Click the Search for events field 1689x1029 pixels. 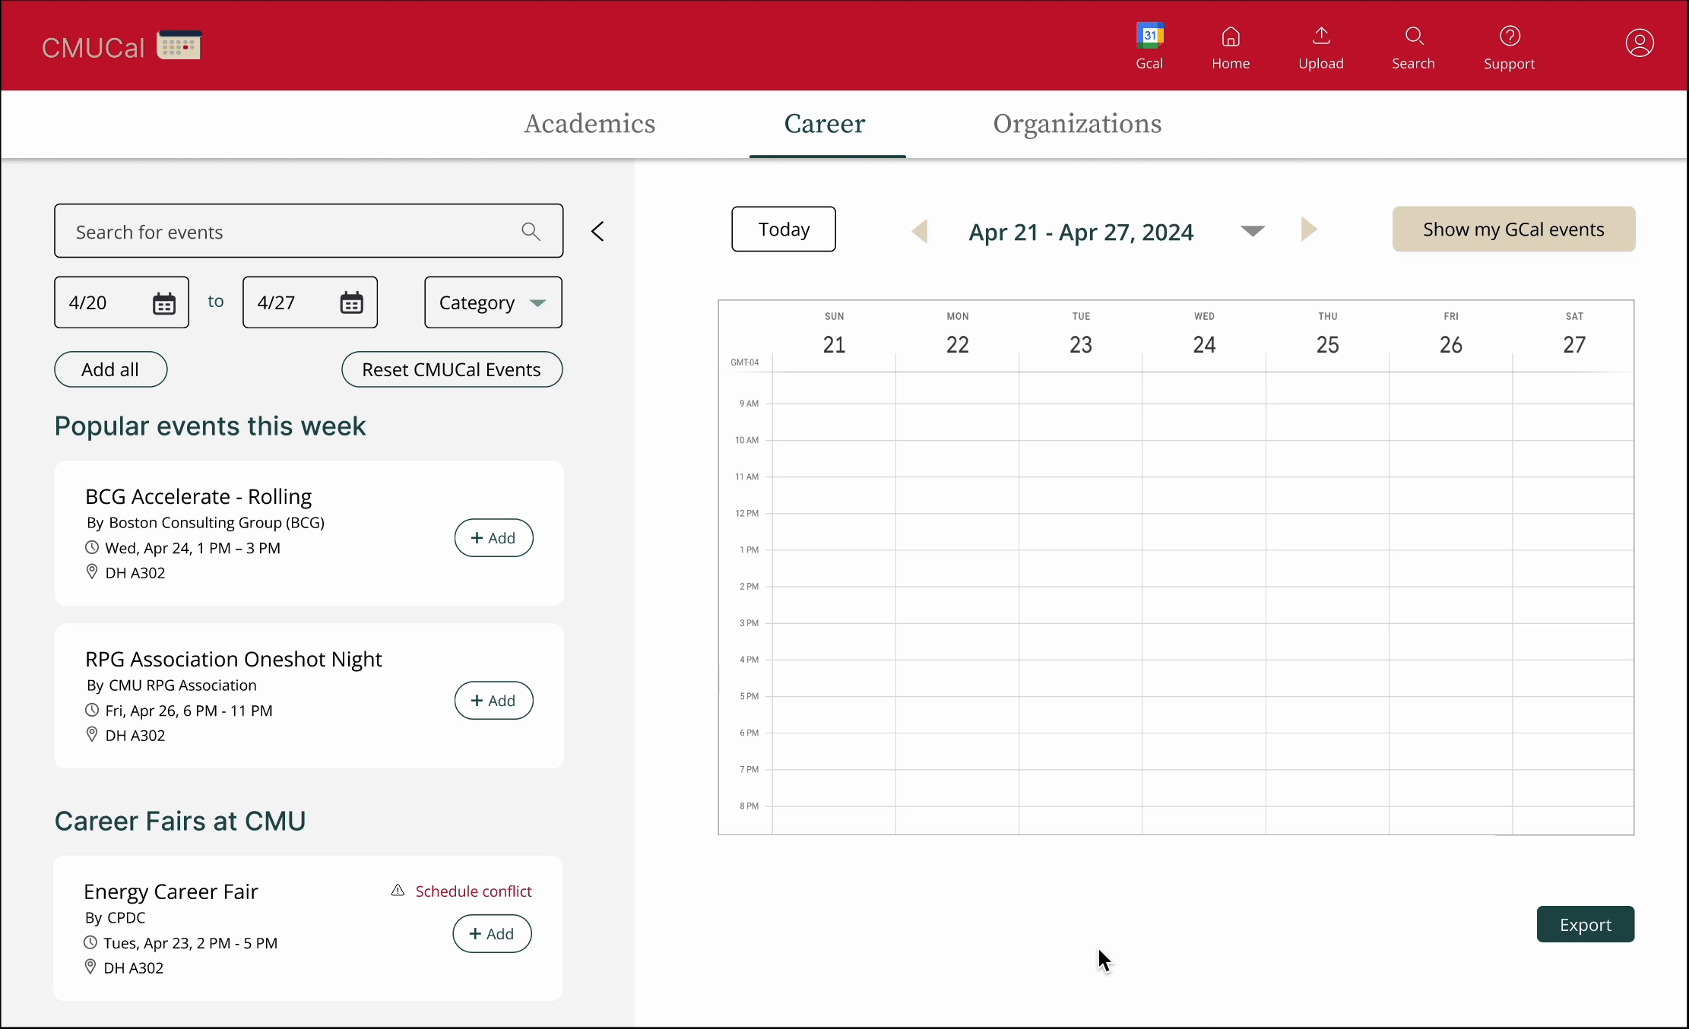pos(309,231)
